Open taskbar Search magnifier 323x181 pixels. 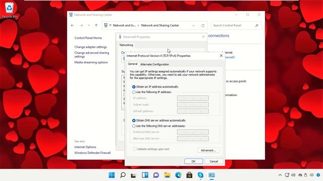coord(123,175)
